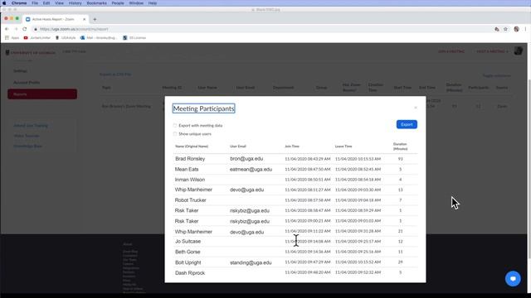The width and height of the screenshot is (531, 298).
Task: Open the Bookmarks menu
Action: (97, 3)
